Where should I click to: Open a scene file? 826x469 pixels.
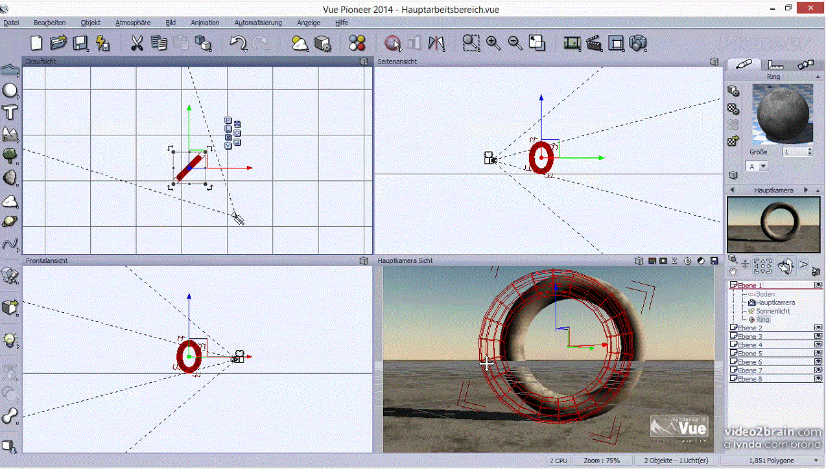point(58,43)
